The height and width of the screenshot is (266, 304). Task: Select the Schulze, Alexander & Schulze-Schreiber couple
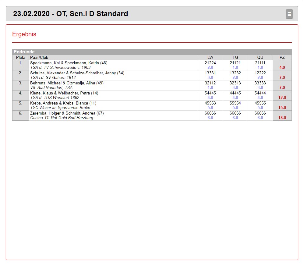tap(77, 73)
